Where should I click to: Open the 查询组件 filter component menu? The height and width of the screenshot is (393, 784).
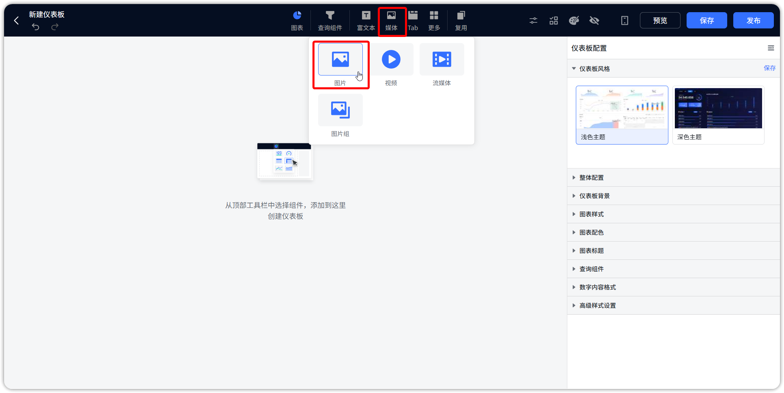330,21
